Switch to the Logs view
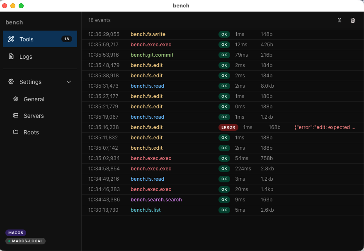 [40, 57]
